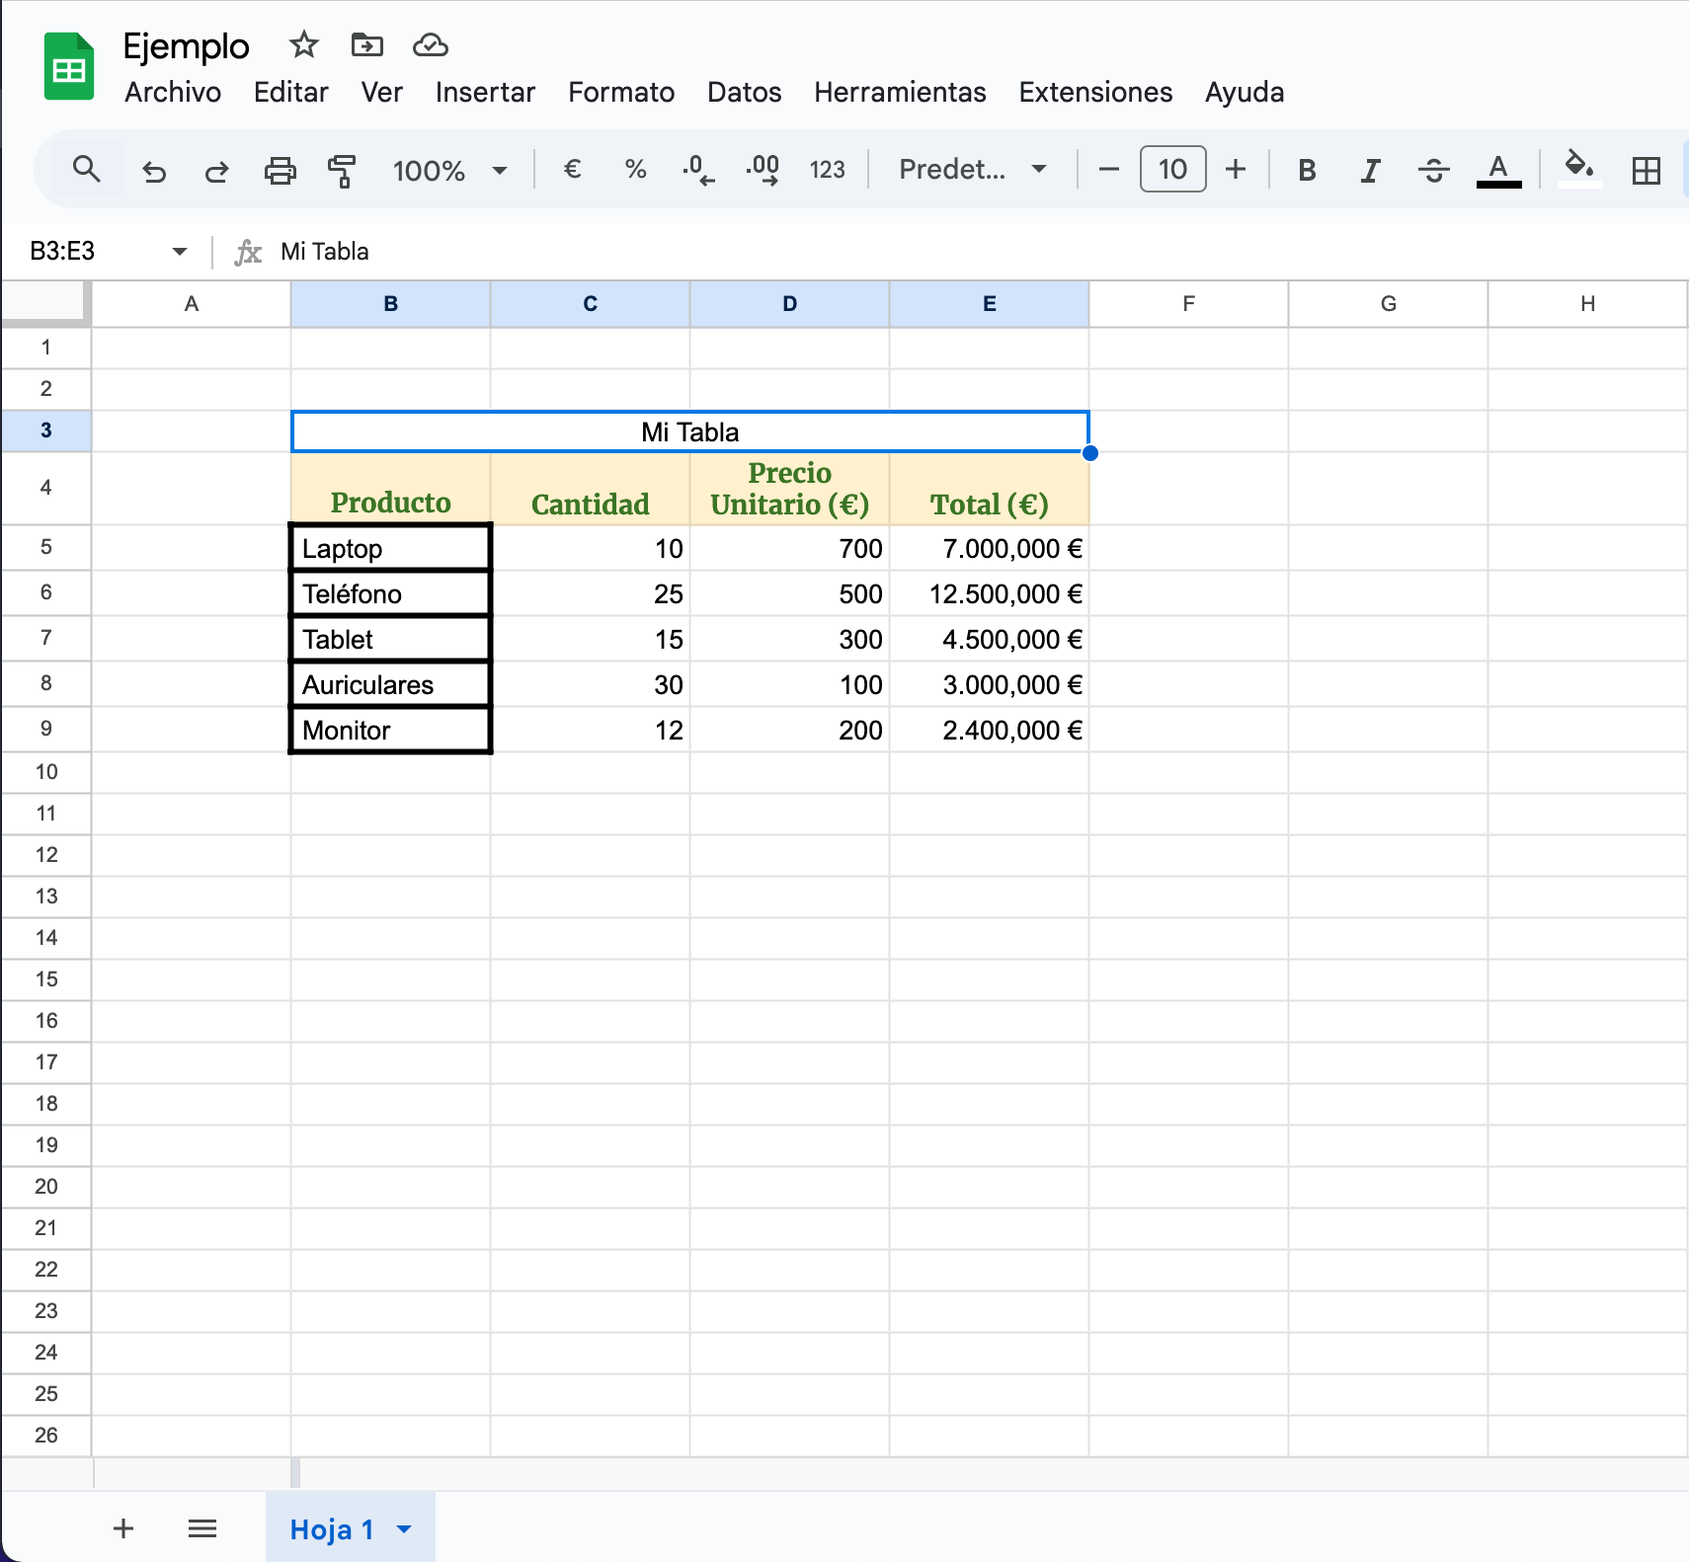Format selection as currency with euro button
1689x1562 pixels.
[572, 170]
